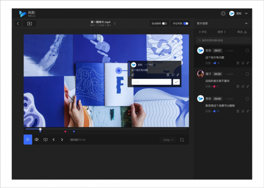Enter fullscreen using the expand icon
The height and width of the screenshot is (188, 264).
(182, 140)
